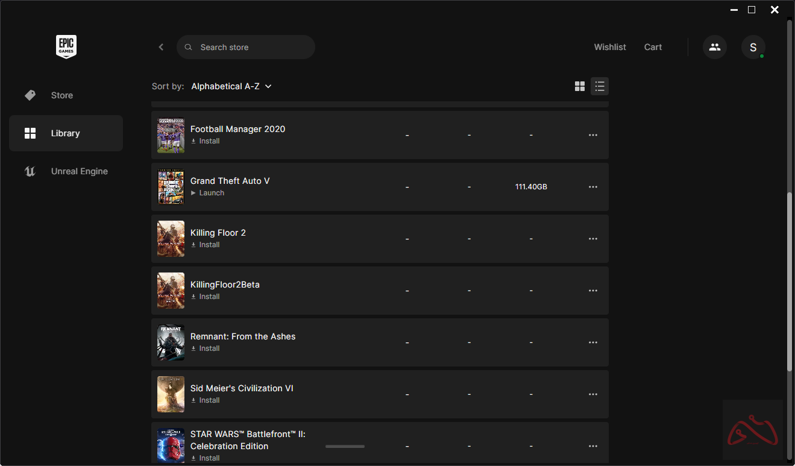795x466 pixels.
Task: Expand the Alphabetical A-Z sort dropdown
Action: 231,86
